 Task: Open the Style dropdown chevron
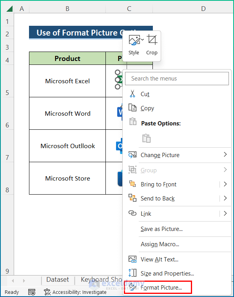(x=142, y=40)
